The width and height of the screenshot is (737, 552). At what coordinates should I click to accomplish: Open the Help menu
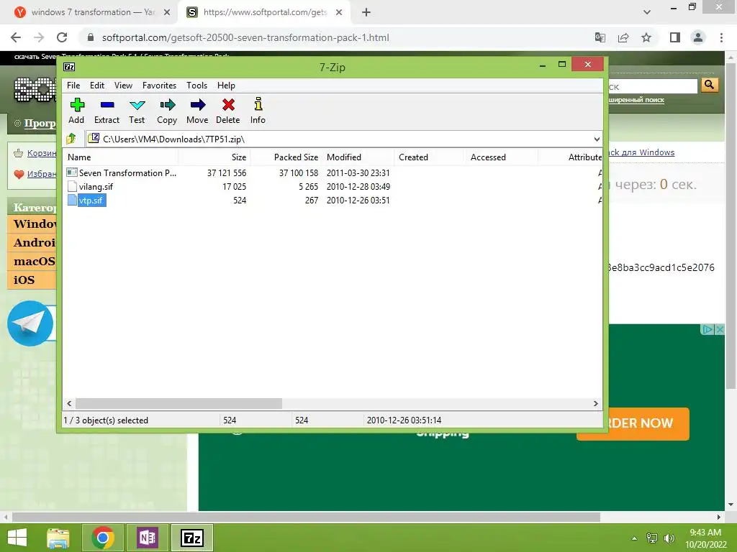tap(226, 86)
